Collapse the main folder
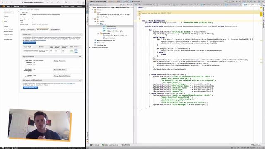This screenshot has height=149, width=265. (95, 22)
